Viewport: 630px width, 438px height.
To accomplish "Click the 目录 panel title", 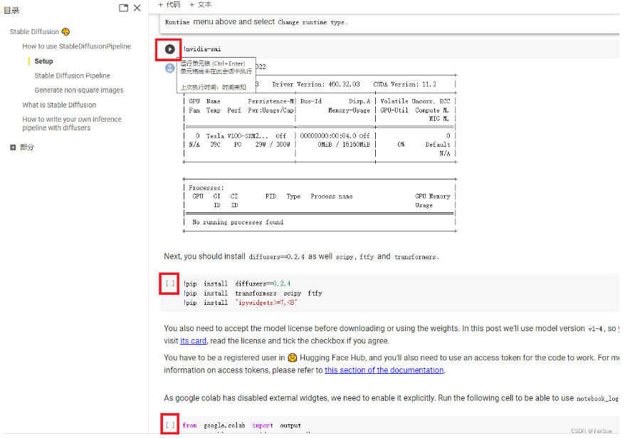I will tap(11, 10).
